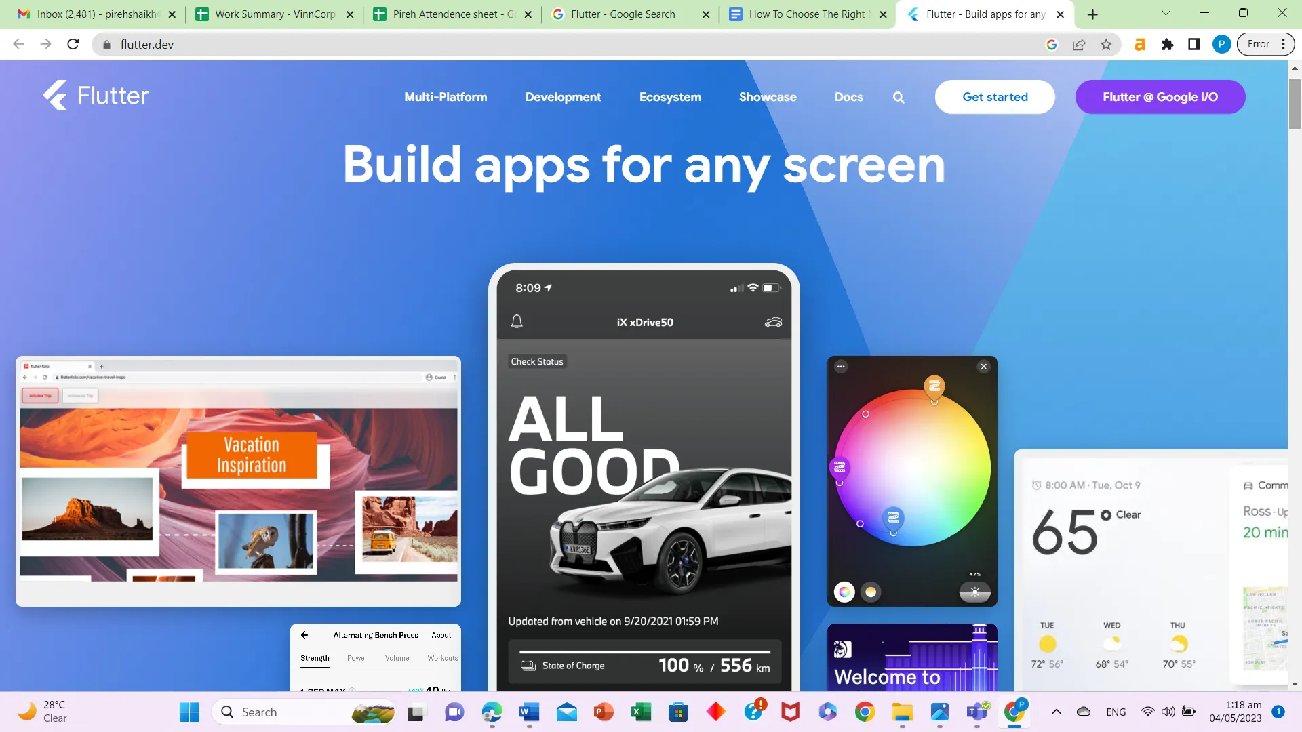
Task: Click the blue handle on the color wheel
Action: [893, 519]
